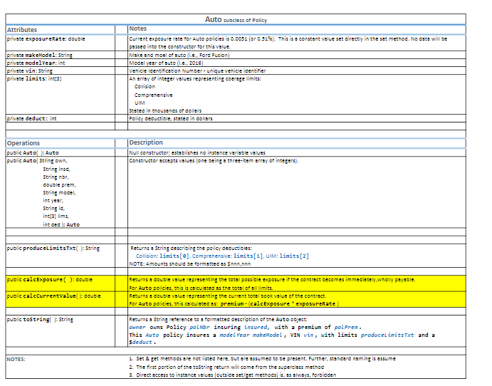Viewport: 492px width, 386px height.
Task: Click 'private modelYear: int' cell
Action: click(61, 63)
